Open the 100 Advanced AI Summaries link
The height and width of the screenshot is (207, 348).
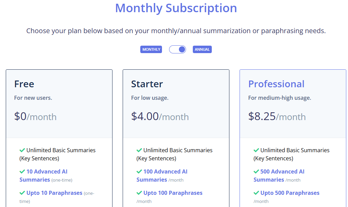click(x=162, y=176)
